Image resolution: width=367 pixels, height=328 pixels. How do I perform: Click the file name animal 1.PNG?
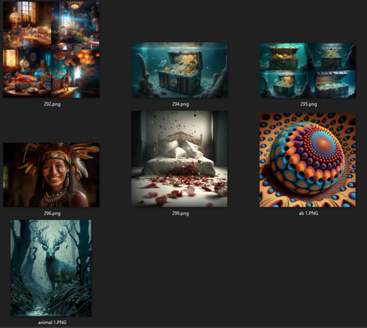[52, 323]
